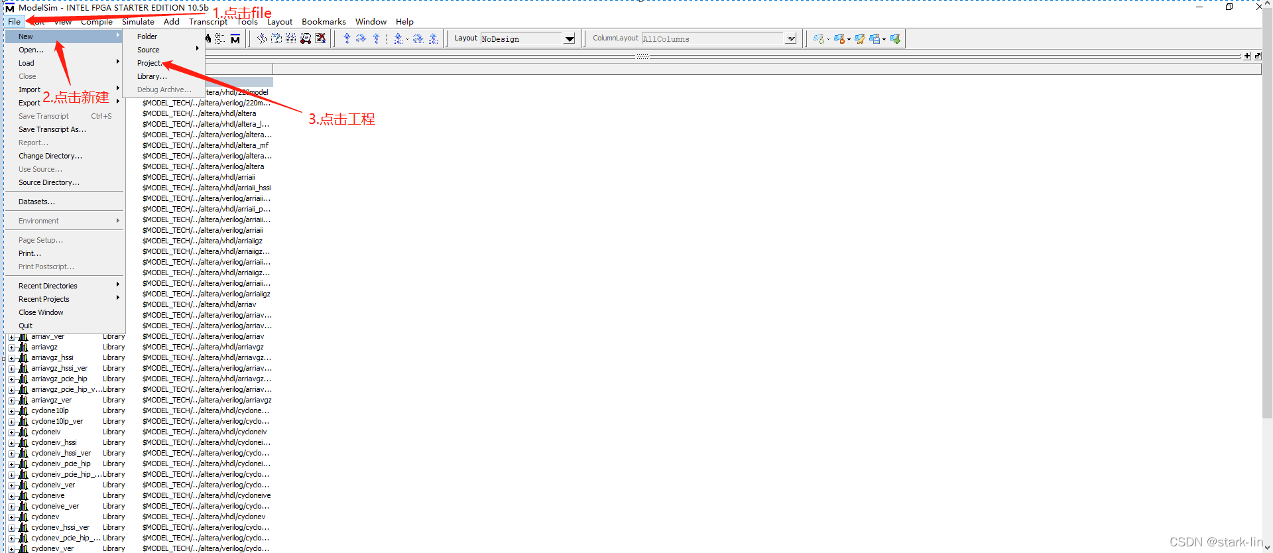Open the Recent Projects submenu
The image size is (1273, 553).
pyautogui.click(x=65, y=299)
